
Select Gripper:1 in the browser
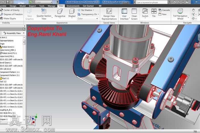(x=4, y=119)
